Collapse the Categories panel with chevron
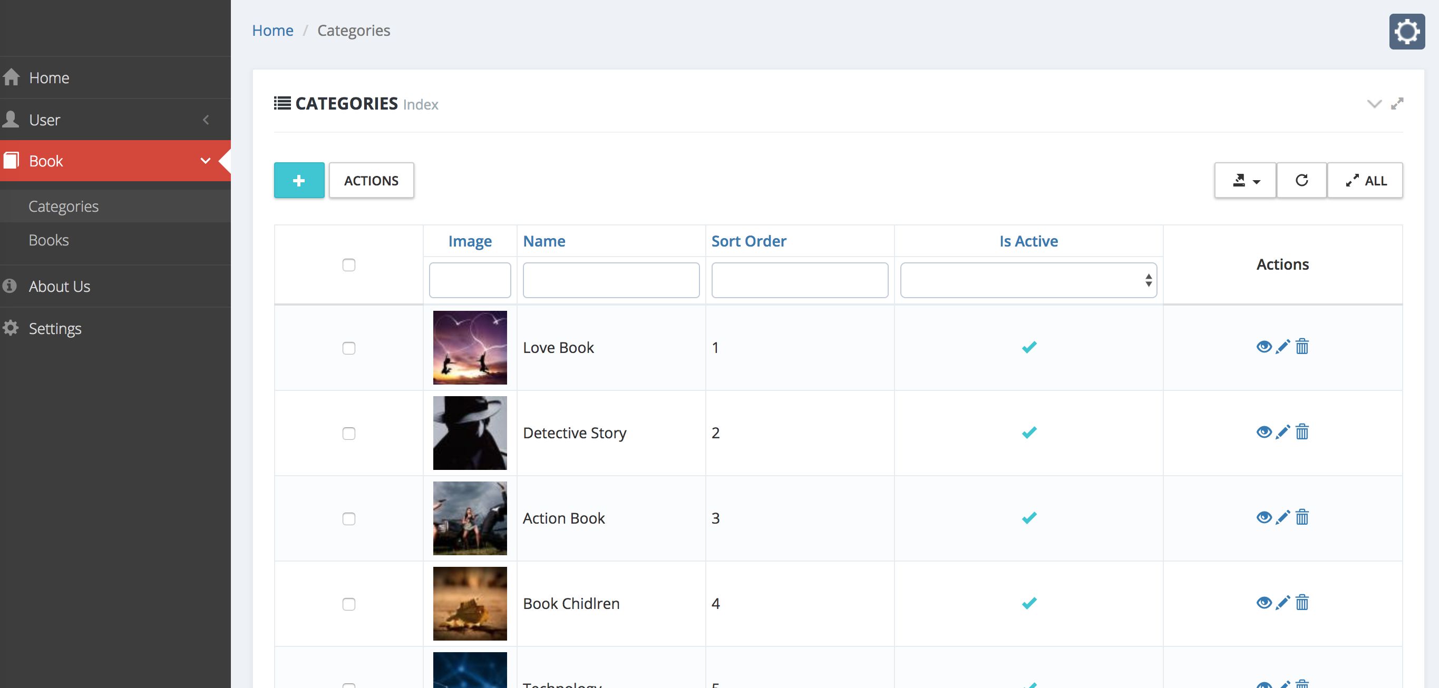The width and height of the screenshot is (1439, 688). [x=1374, y=104]
